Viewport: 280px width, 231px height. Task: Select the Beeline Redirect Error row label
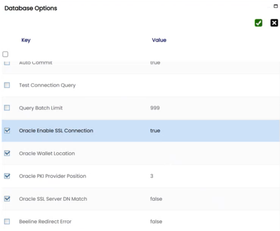(45, 222)
